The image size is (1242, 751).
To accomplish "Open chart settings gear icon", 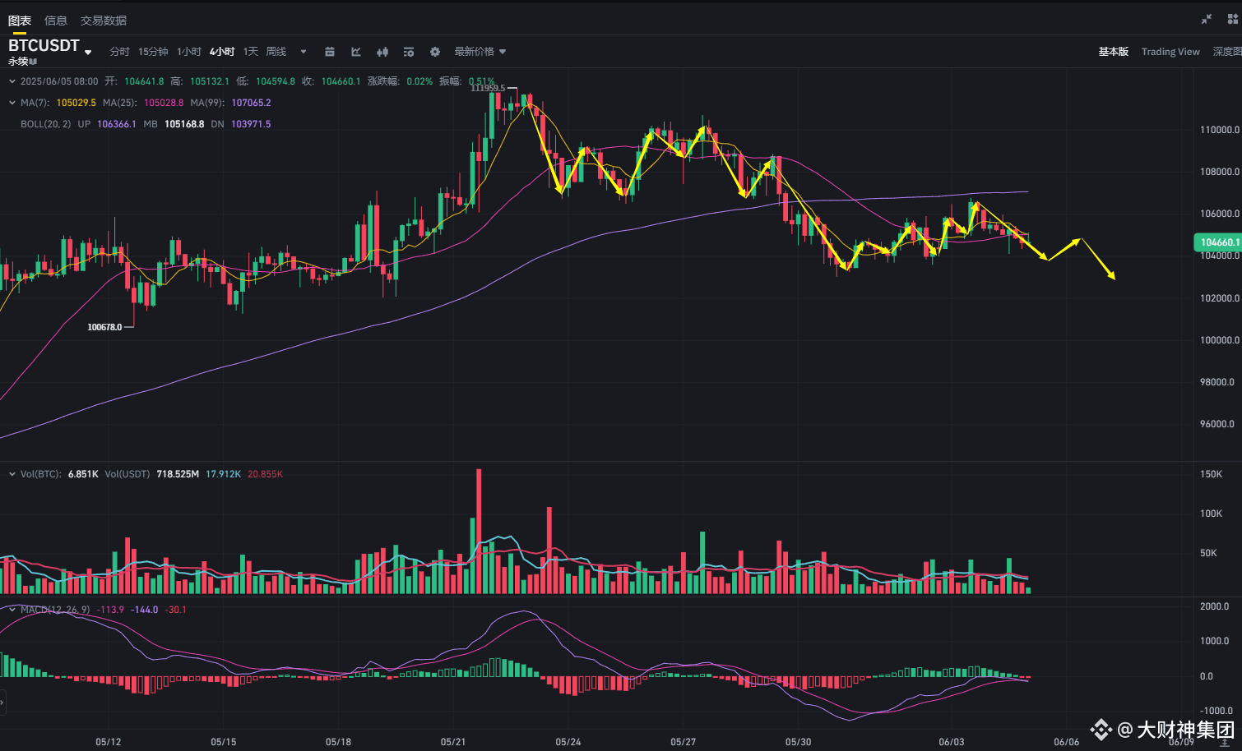I will point(435,52).
